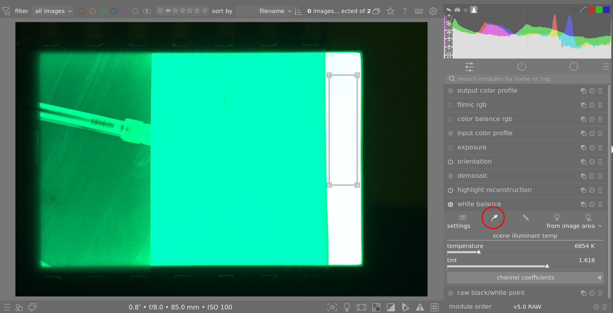Expand the filmic rgb module

click(x=472, y=105)
